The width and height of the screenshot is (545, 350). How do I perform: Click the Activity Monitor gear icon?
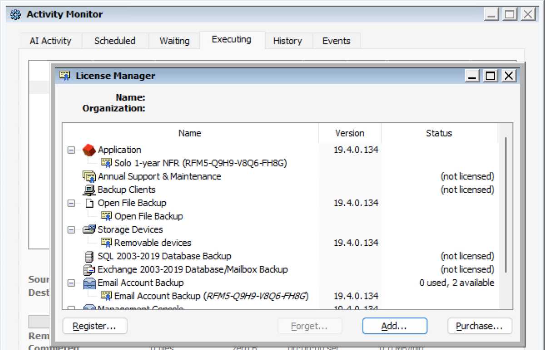15,15
